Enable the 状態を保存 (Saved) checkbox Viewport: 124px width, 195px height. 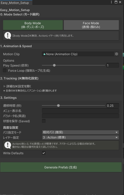coord(44,121)
